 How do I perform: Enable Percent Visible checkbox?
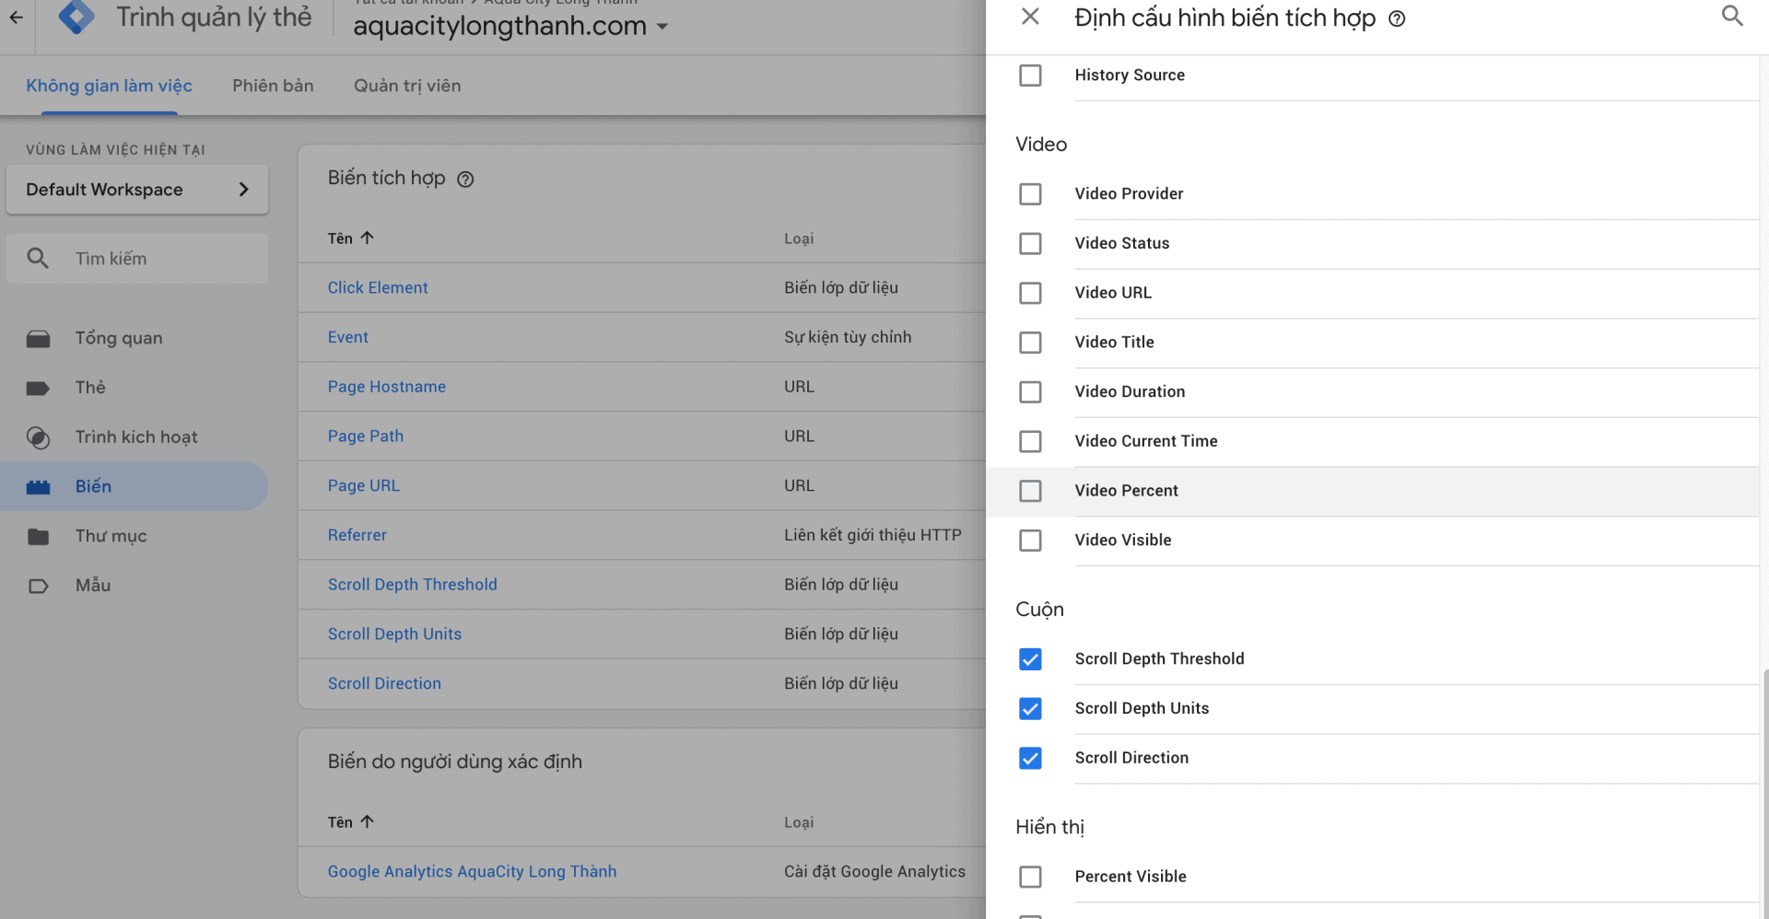click(1030, 877)
